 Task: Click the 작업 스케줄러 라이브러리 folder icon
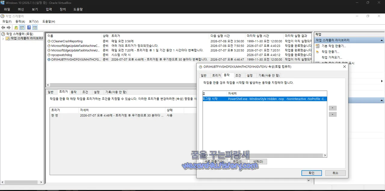pyautogui.click(x=8, y=38)
